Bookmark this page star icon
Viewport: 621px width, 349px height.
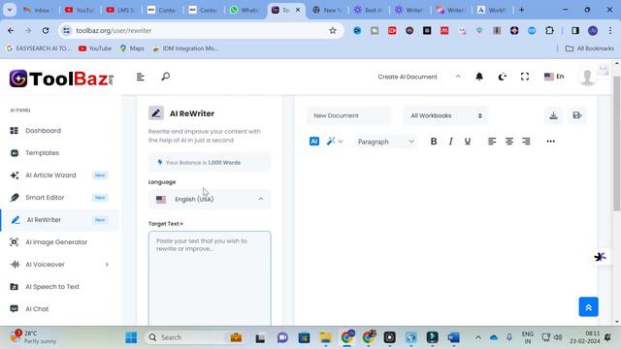(x=333, y=30)
